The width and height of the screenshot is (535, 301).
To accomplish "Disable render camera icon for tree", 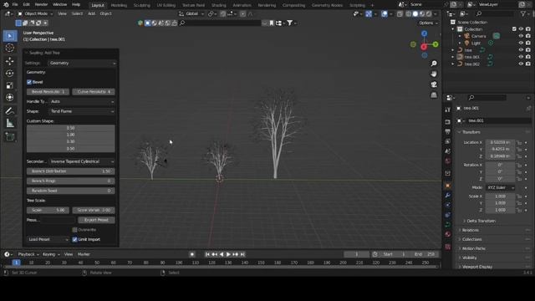I will click(528, 50).
